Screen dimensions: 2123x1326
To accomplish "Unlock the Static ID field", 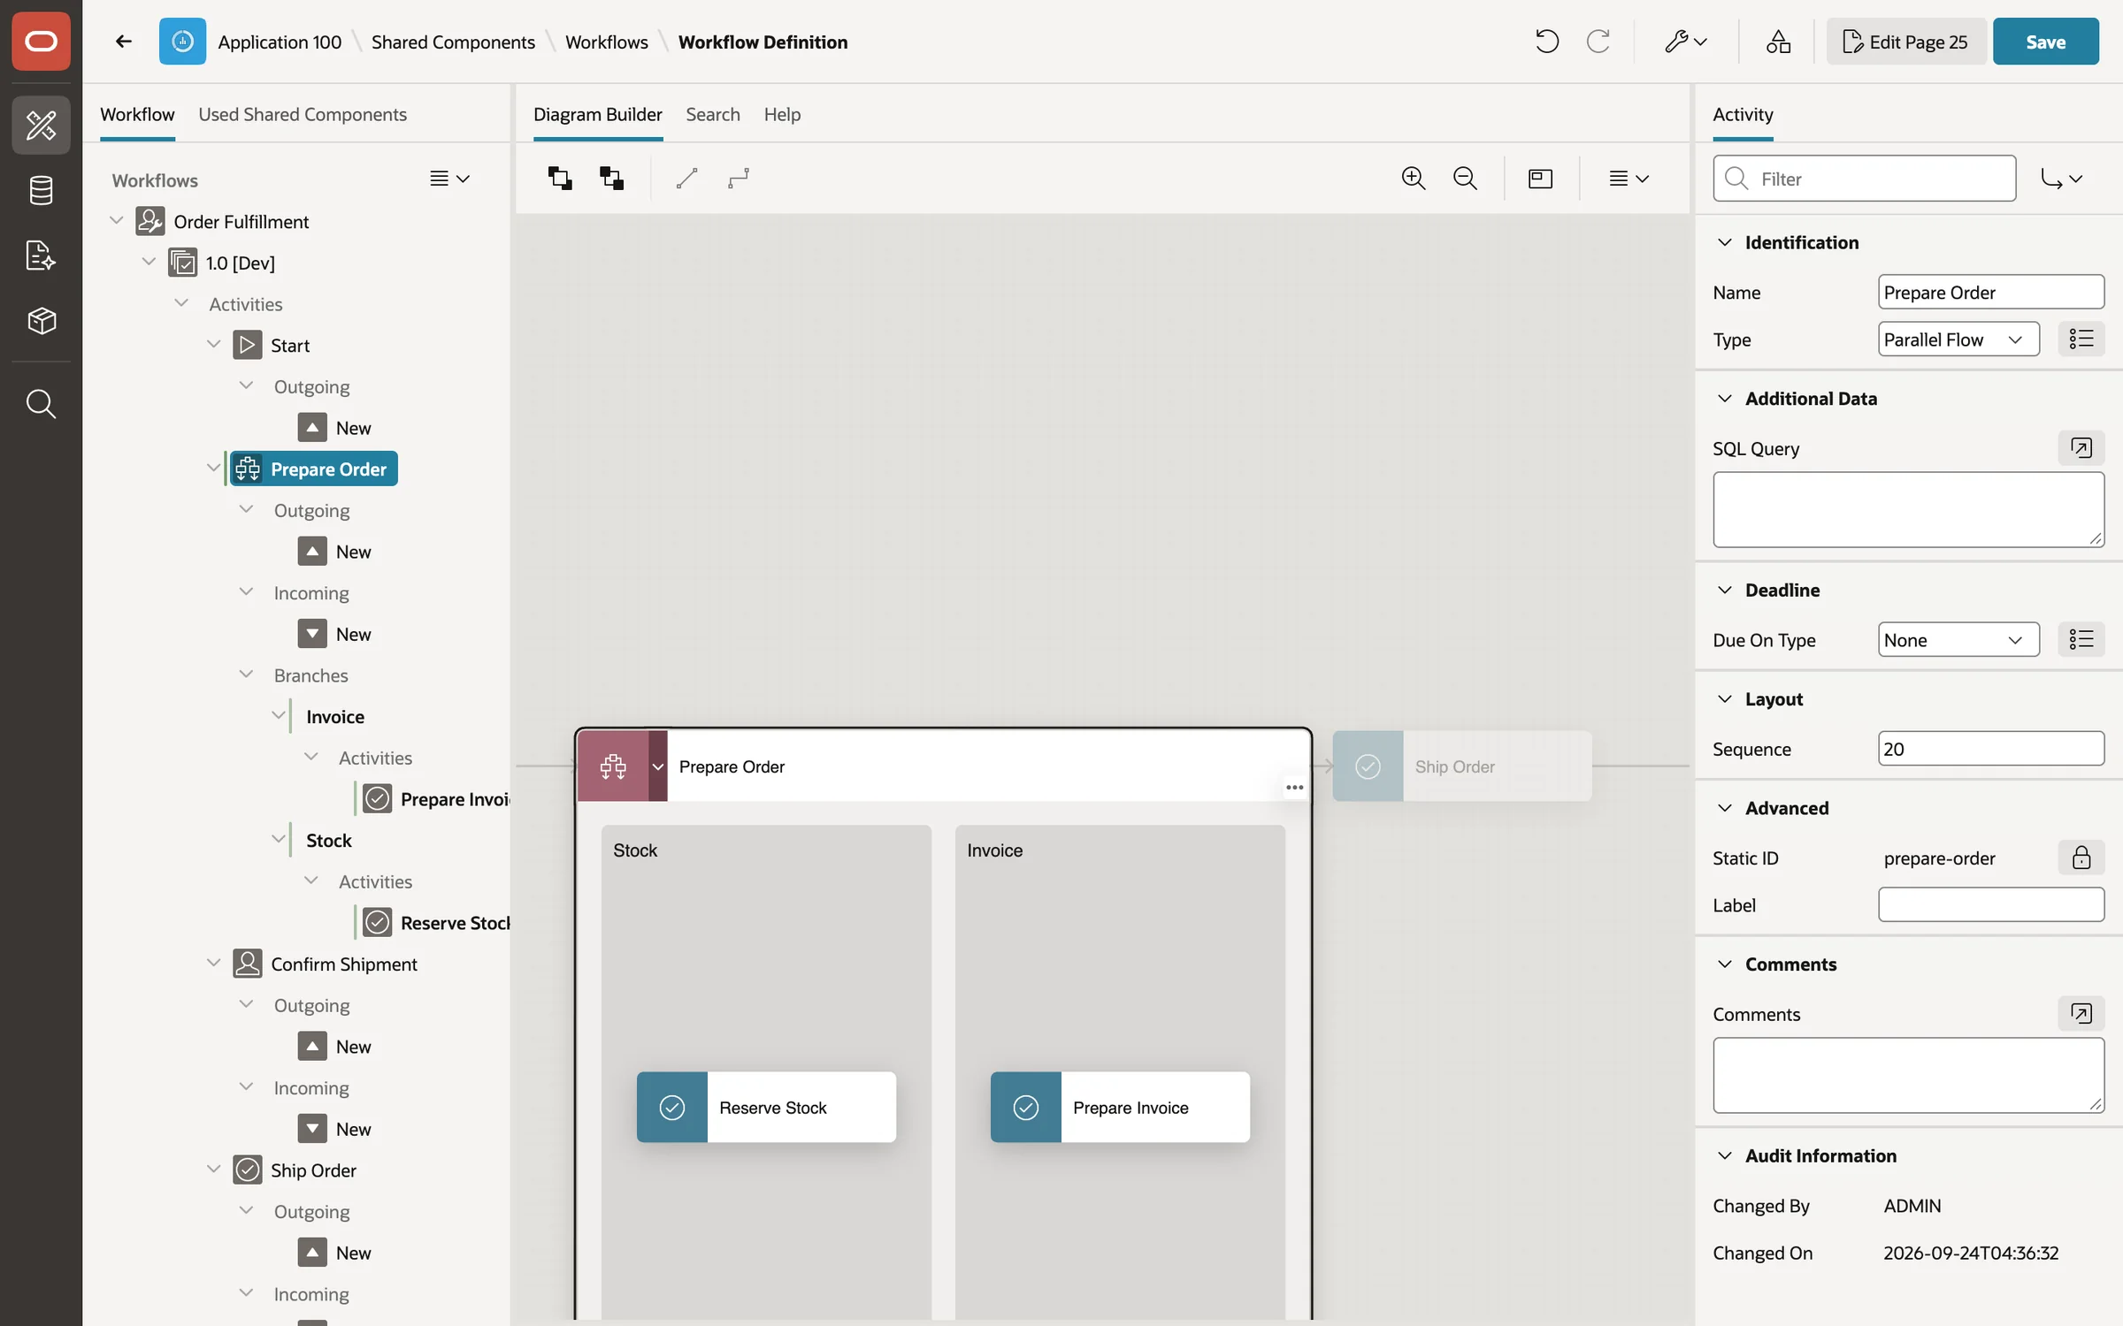I will point(2081,857).
